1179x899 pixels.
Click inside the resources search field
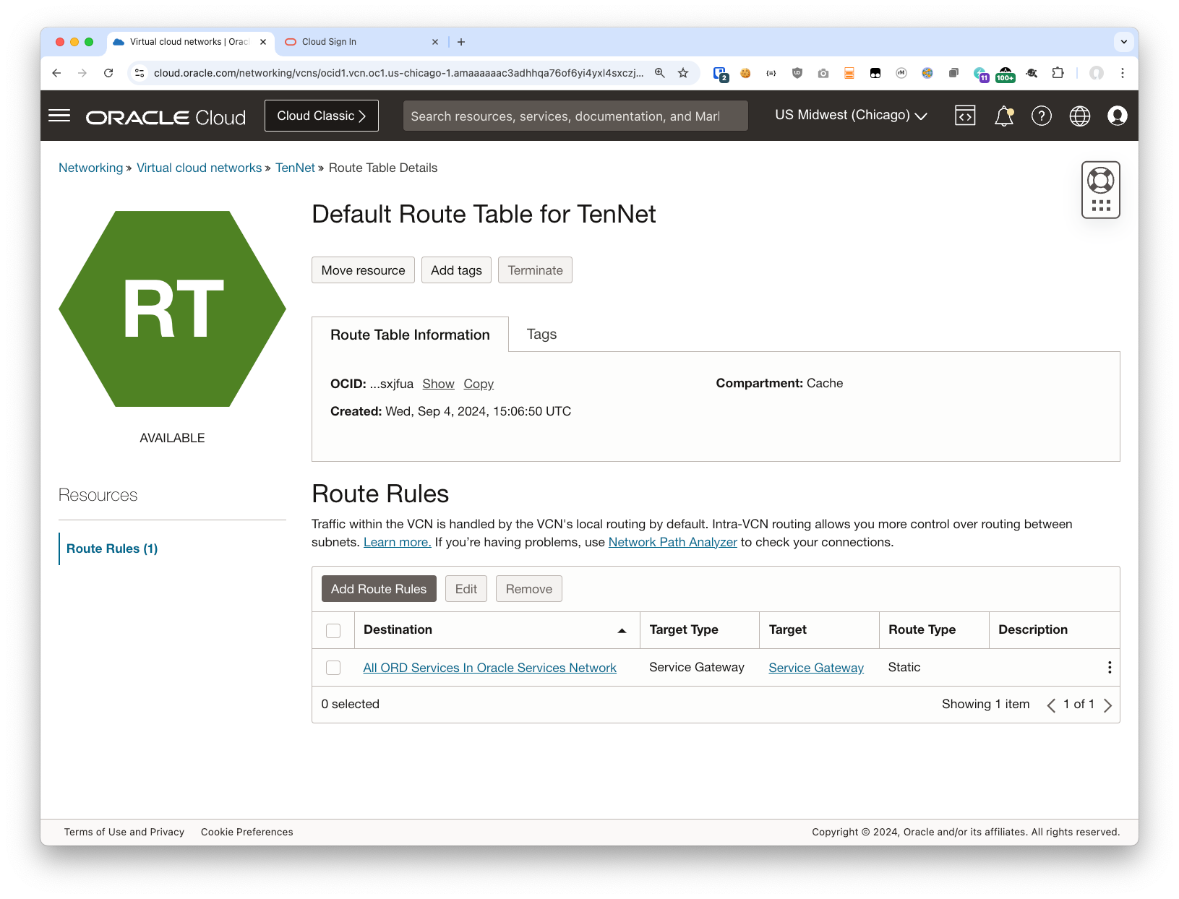(575, 116)
